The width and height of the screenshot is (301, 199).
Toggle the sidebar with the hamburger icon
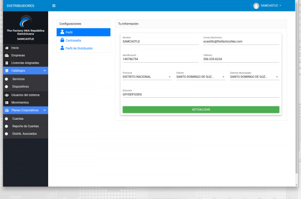click(x=54, y=6)
